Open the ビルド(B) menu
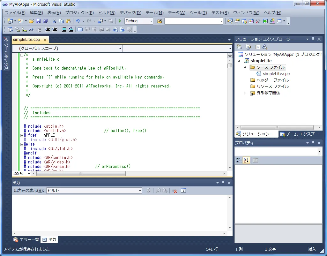The height and width of the screenshot is (256, 327). point(107,13)
